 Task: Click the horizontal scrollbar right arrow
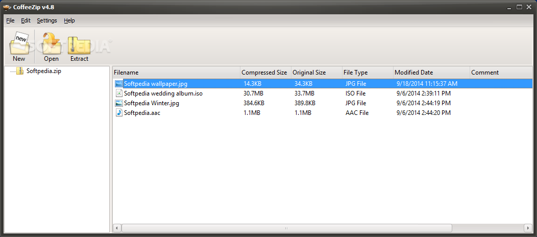tap(528, 228)
